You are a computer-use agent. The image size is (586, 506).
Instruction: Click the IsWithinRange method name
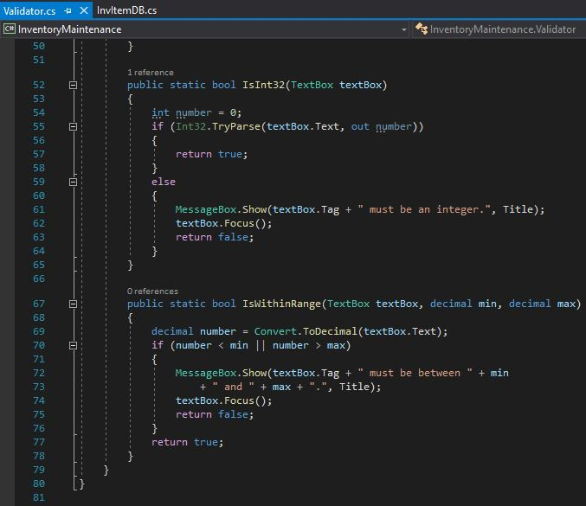(x=282, y=304)
